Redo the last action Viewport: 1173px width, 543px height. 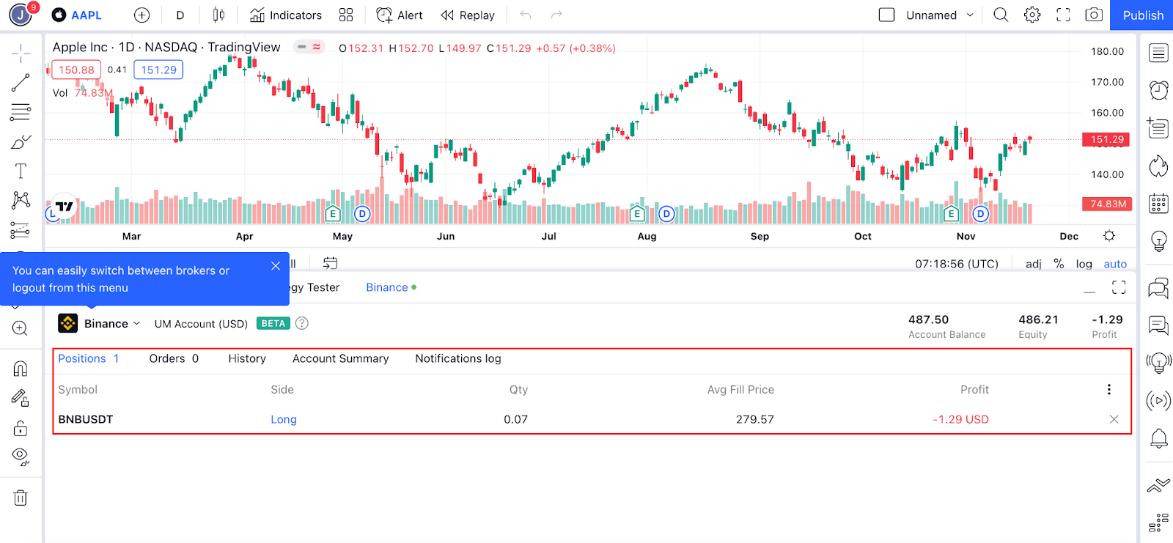pos(556,15)
